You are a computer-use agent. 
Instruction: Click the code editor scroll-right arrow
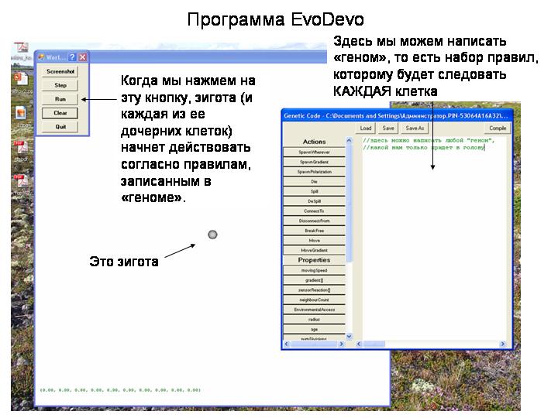502,344
